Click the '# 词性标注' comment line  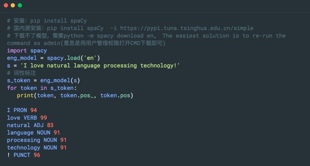coord(22,73)
